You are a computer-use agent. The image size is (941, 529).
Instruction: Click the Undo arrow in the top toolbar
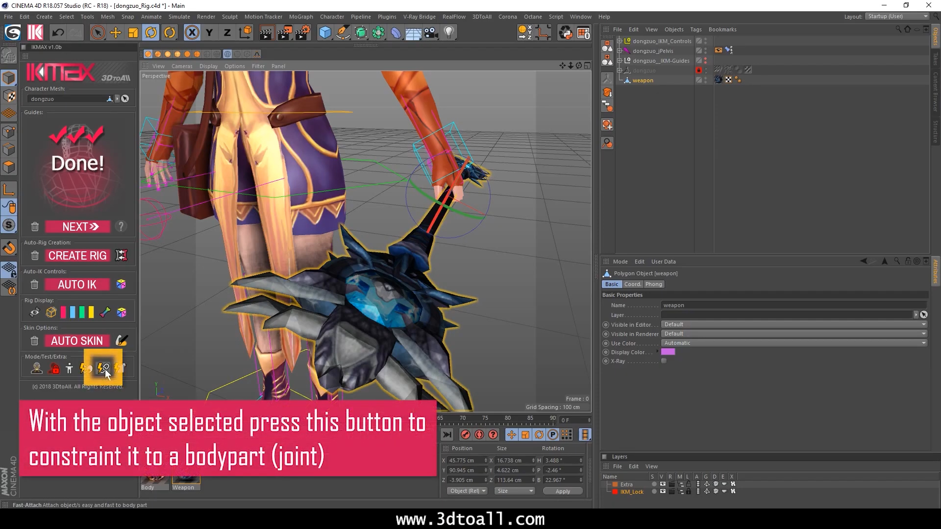coord(58,33)
